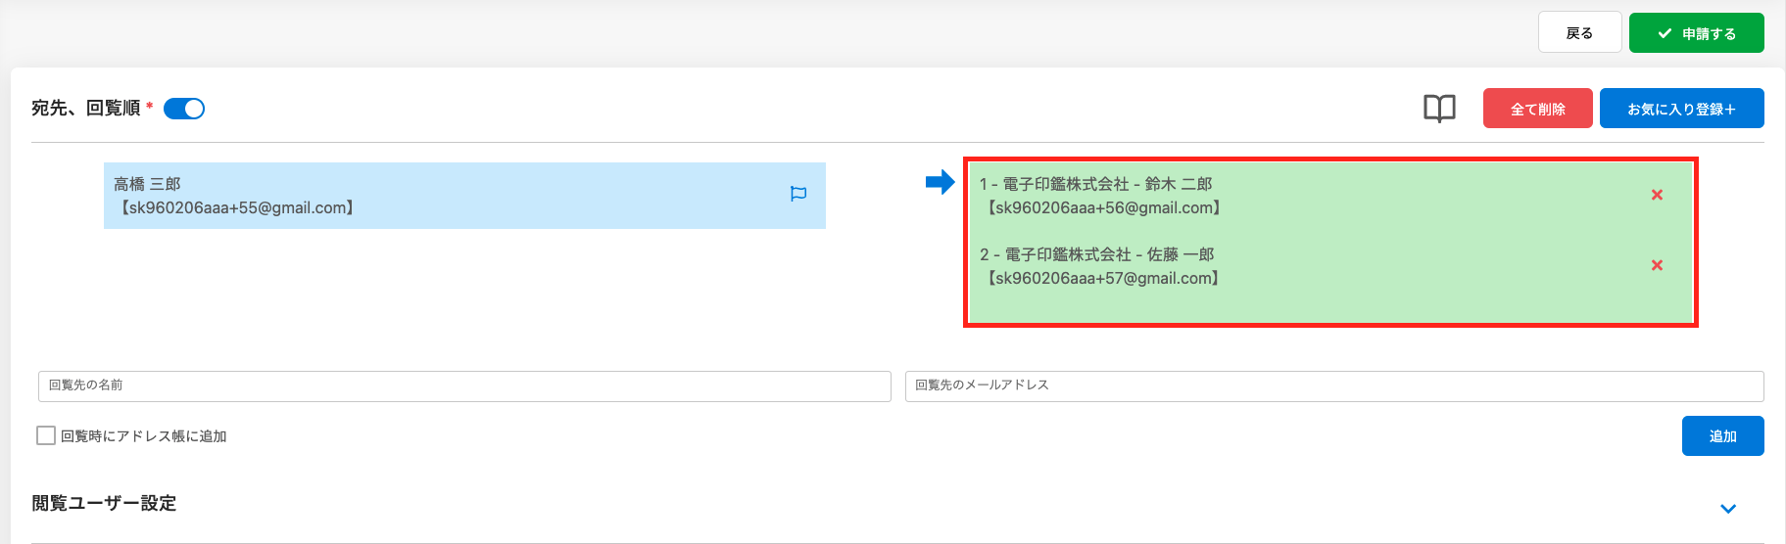
Task: Click the 追加 button
Action: pyautogui.click(x=1722, y=436)
